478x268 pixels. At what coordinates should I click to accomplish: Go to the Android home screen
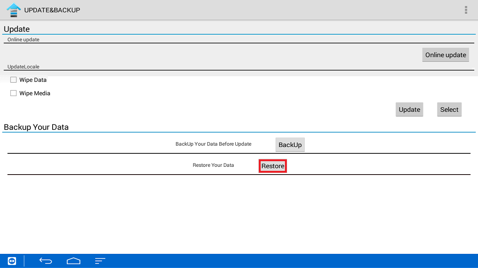[x=74, y=261]
